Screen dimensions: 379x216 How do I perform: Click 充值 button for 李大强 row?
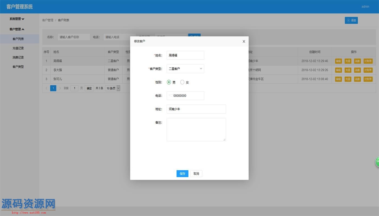point(348,70)
